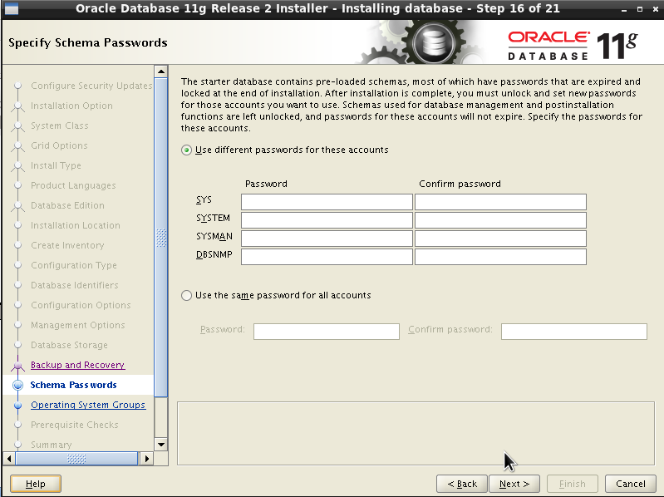
Task: Click the Installation Option step
Action: pos(71,106)
